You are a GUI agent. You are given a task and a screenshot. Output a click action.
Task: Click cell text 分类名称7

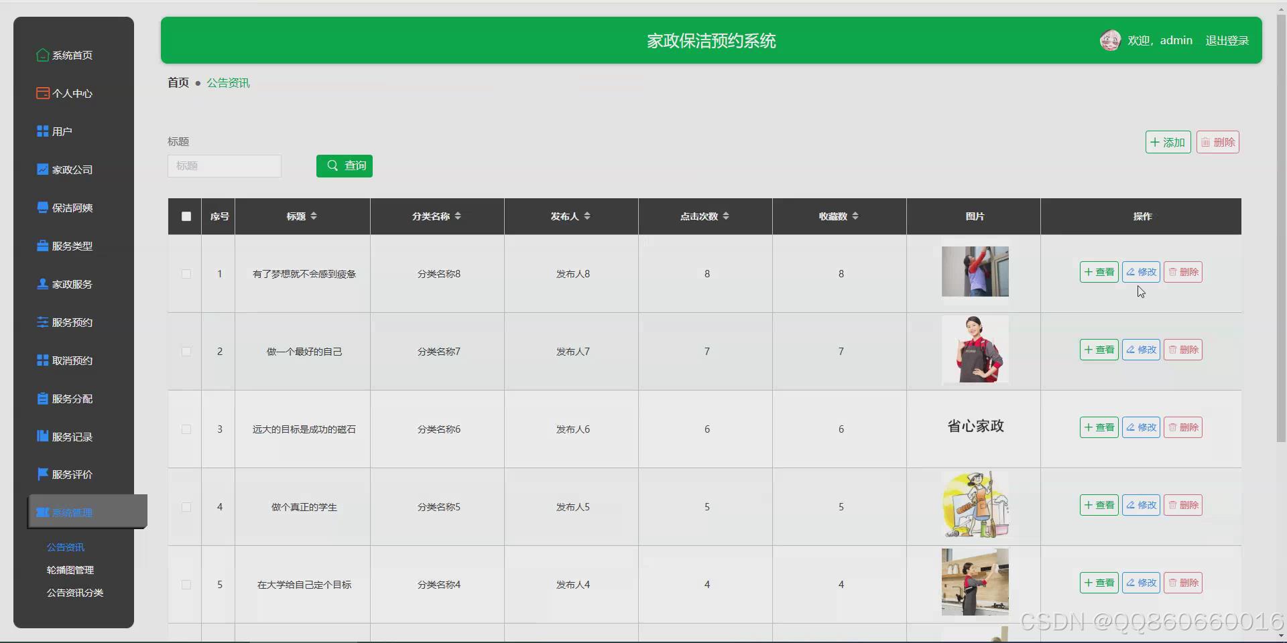439,352
